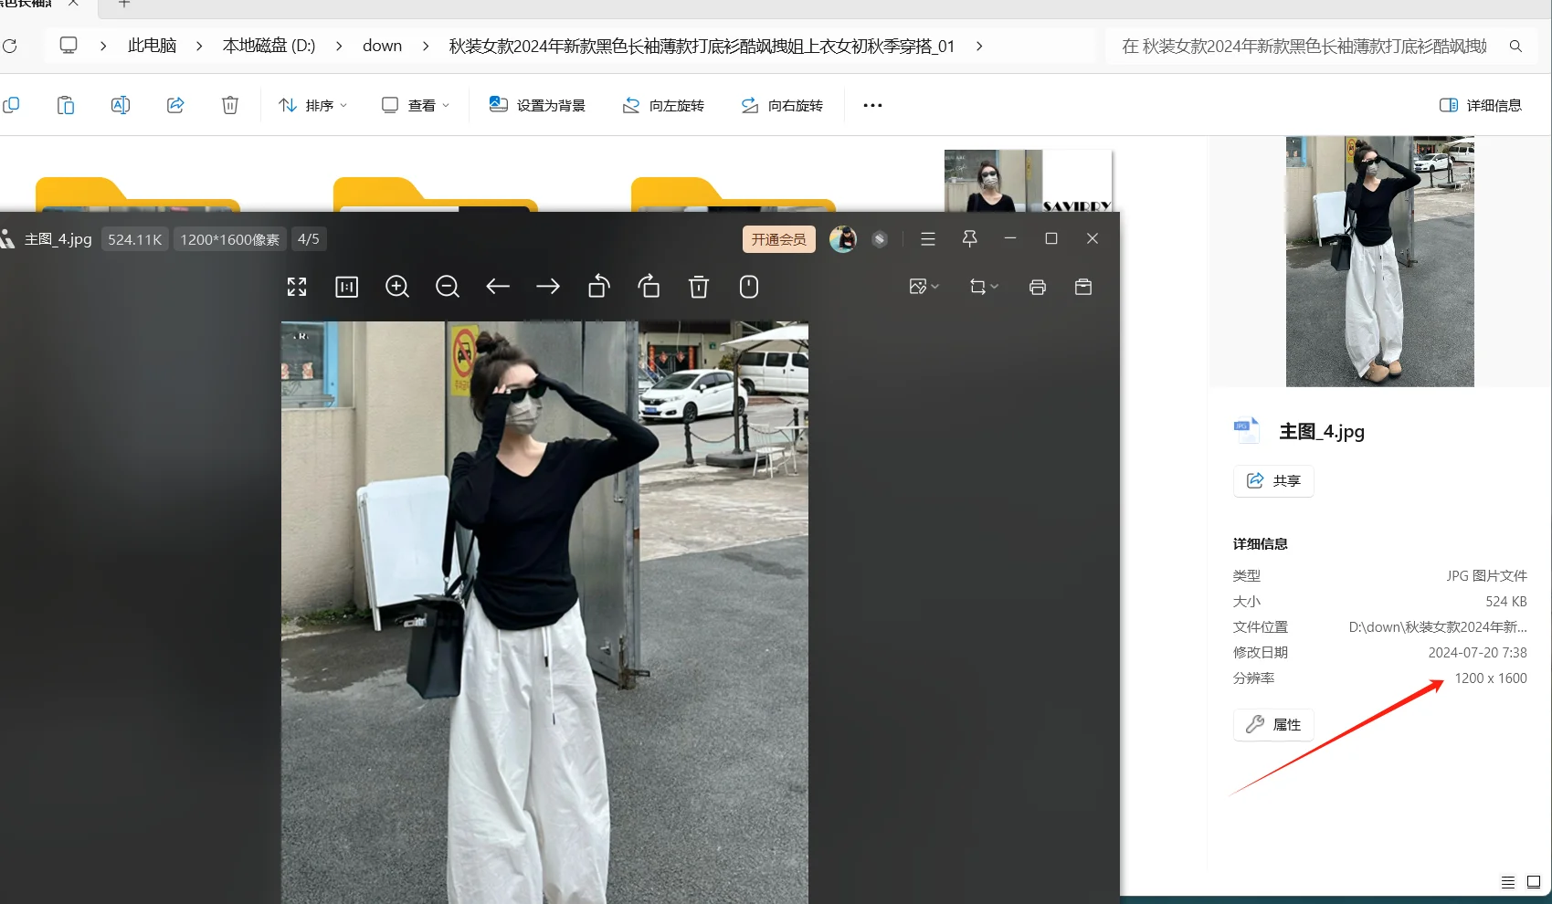
Task: Click the 开通会员 membership button
Action: (778, 238)
